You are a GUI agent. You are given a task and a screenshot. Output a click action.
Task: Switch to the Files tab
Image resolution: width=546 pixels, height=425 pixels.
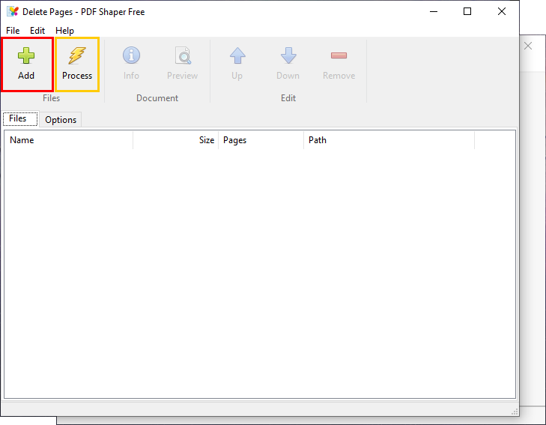point(20,118)
